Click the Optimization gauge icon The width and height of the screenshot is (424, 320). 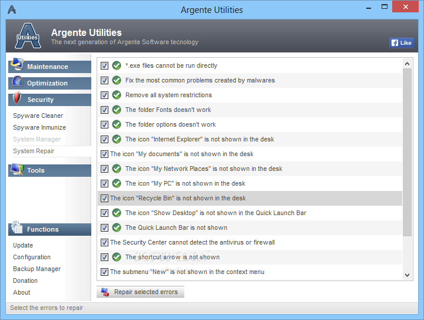point(18,82)
